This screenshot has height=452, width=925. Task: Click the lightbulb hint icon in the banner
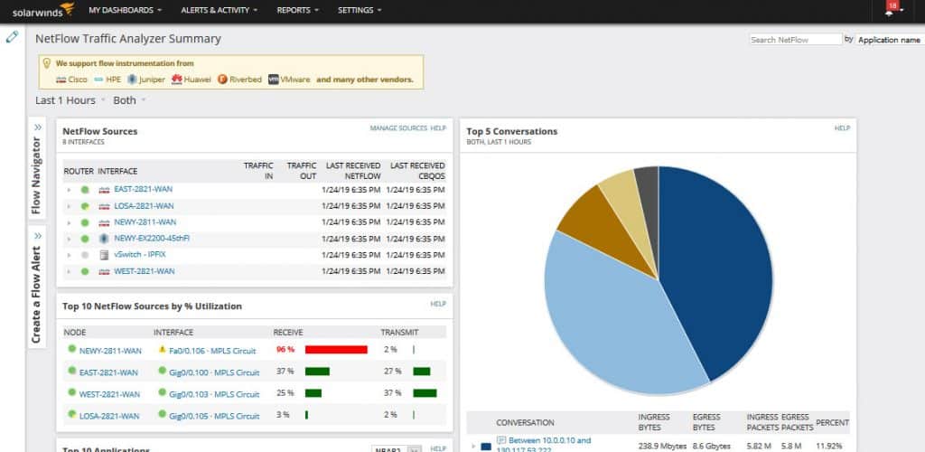[x=47, y=63]
